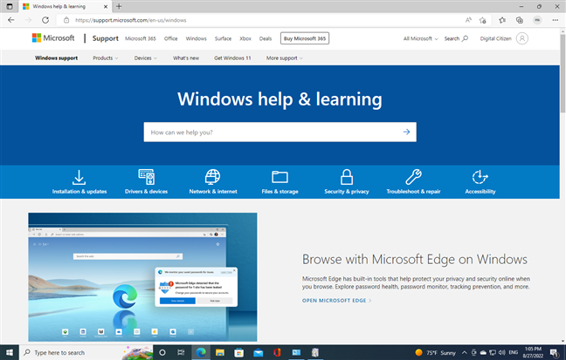Click the browser back arrow
This screenshot has height=360, width=566.
coord(11,20)
